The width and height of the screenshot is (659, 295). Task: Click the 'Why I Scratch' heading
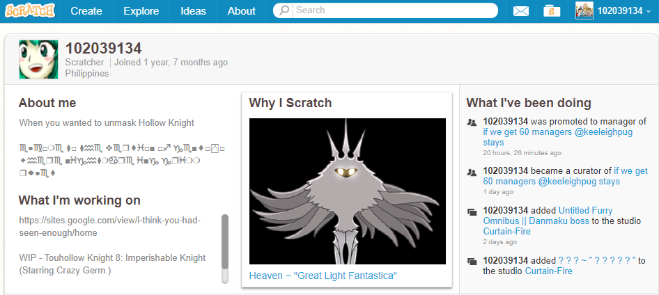coord(290,103)
